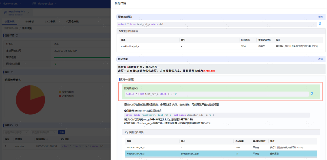This screenshot has height=160, width=327.
Task: Open the demo-tenant dropdown
Action: point(12,4)
